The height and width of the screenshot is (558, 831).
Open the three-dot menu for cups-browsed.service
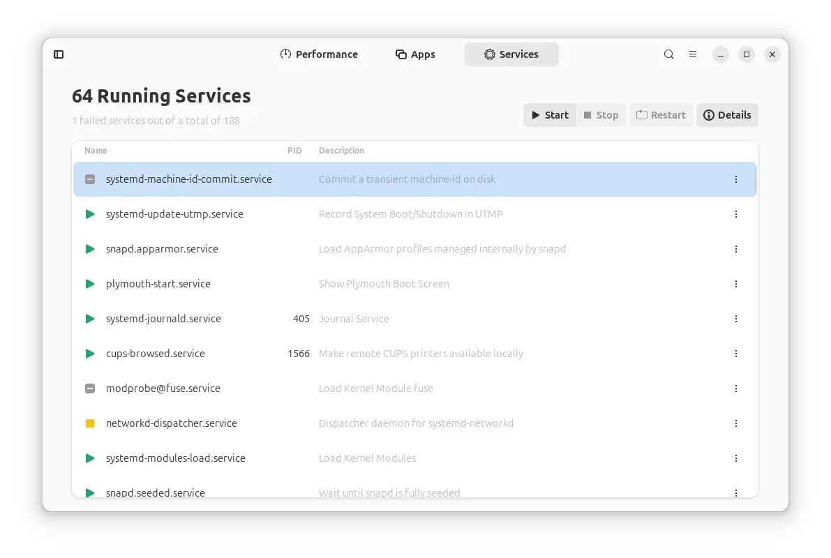735,354
